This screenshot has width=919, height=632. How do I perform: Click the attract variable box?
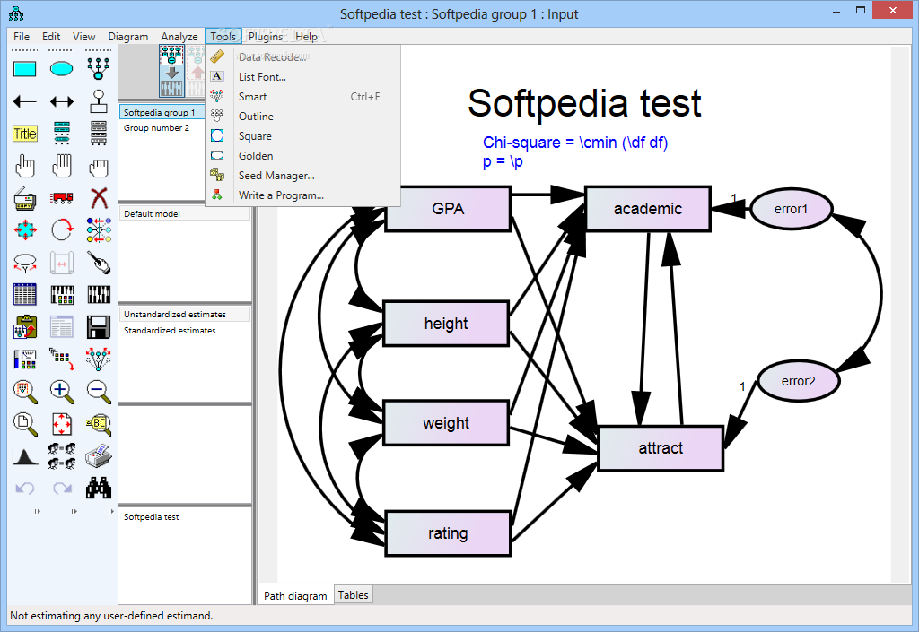pos(661,448)
